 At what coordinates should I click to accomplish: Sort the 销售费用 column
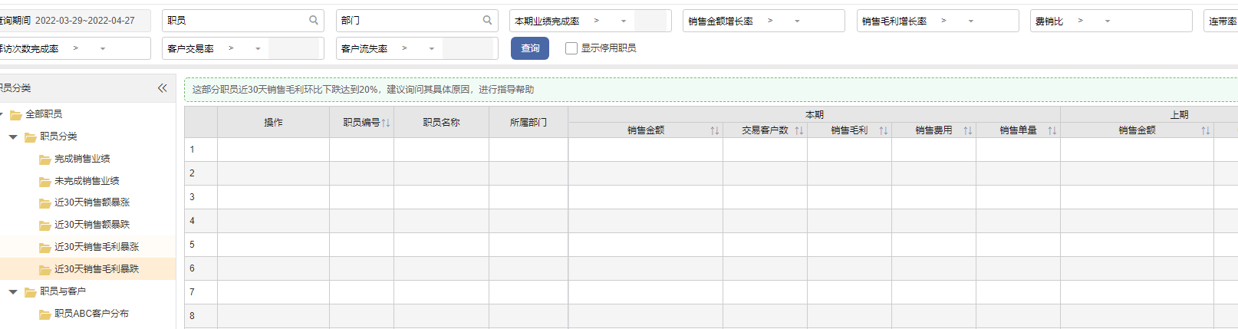968,130
